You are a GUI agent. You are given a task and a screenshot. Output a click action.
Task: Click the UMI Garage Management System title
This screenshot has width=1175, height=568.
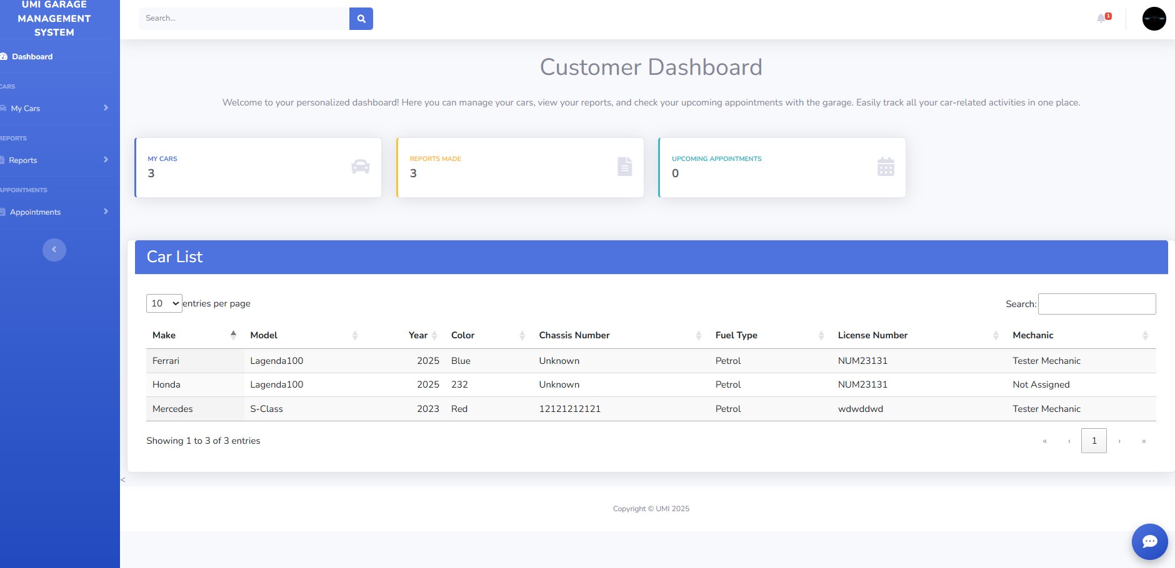tap(54, 19)
